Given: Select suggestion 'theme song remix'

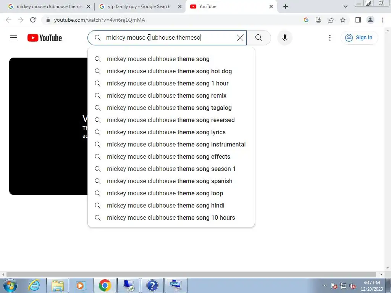Looking at the screenshot, I should click(171, 96).
